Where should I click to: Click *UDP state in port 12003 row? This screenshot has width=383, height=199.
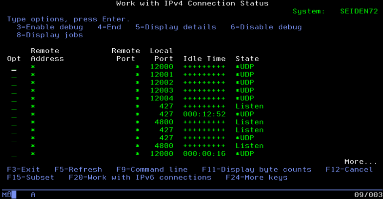pos(245,91)
